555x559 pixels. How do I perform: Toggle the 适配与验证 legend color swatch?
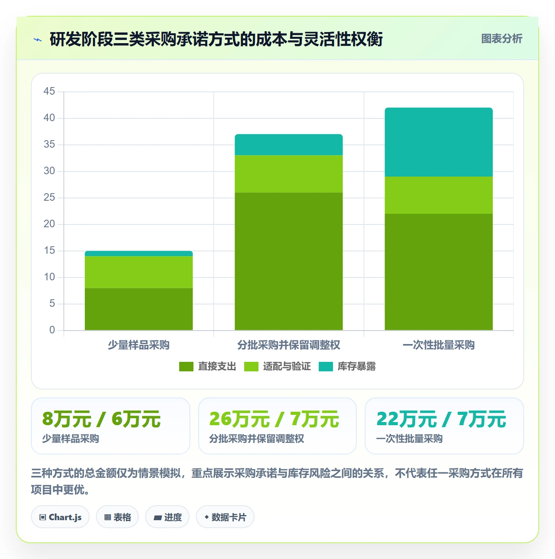251,367
